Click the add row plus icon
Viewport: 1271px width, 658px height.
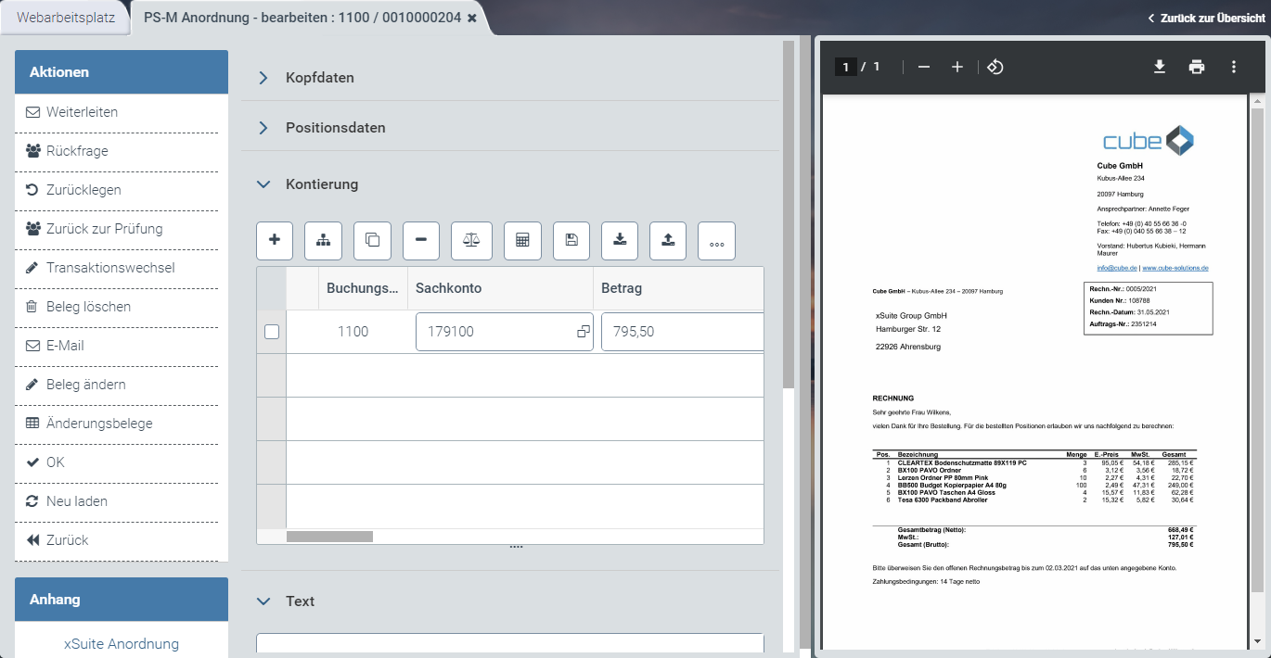(x=275, y=240)
